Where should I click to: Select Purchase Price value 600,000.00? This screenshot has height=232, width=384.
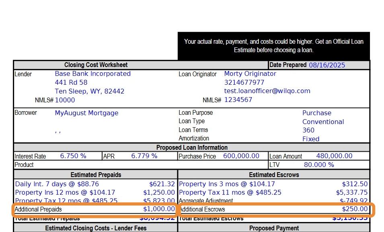pyautogui.click(x=241, y=156)
